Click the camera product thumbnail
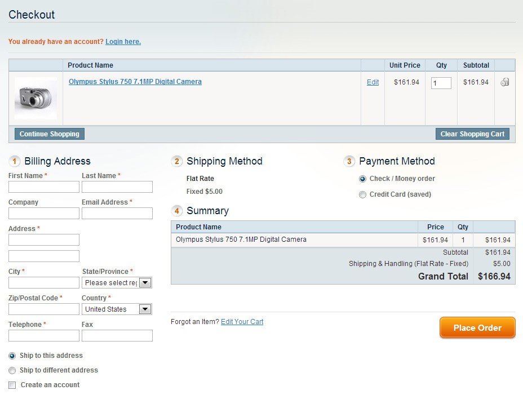This screenshot has width=523, height=399. [x=36, y=99]
